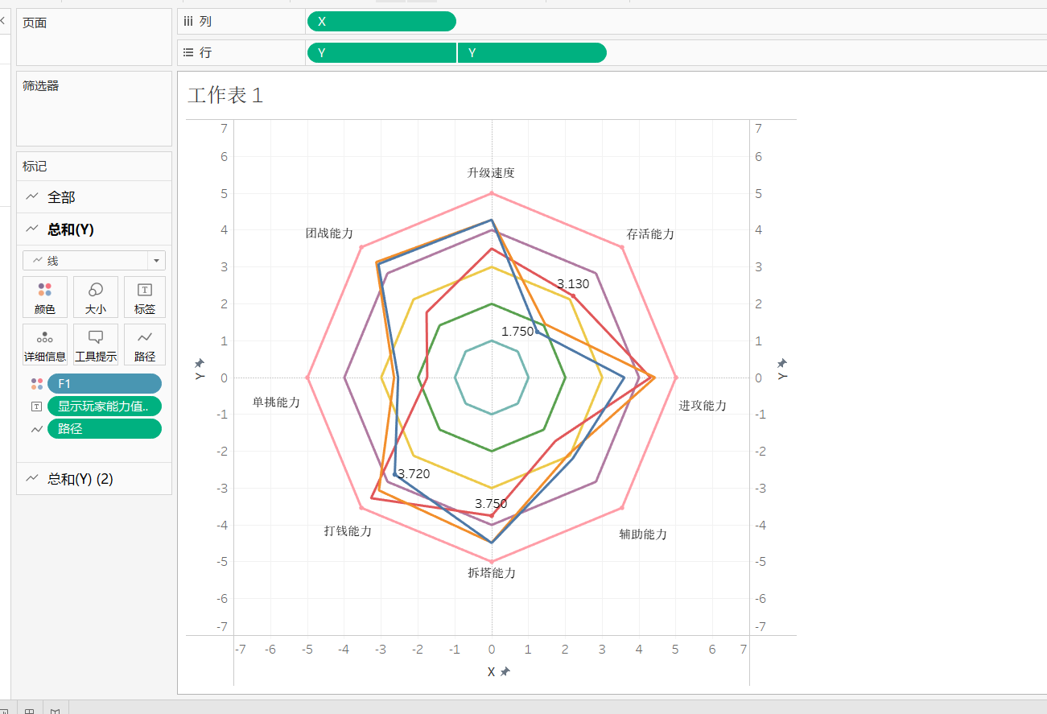
Task: Click the blue F1 pill in marks
Action: 105,384
